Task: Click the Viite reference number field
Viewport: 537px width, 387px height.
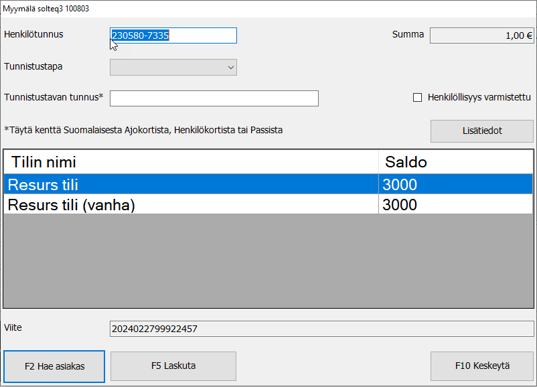Action: pos(321,329)
